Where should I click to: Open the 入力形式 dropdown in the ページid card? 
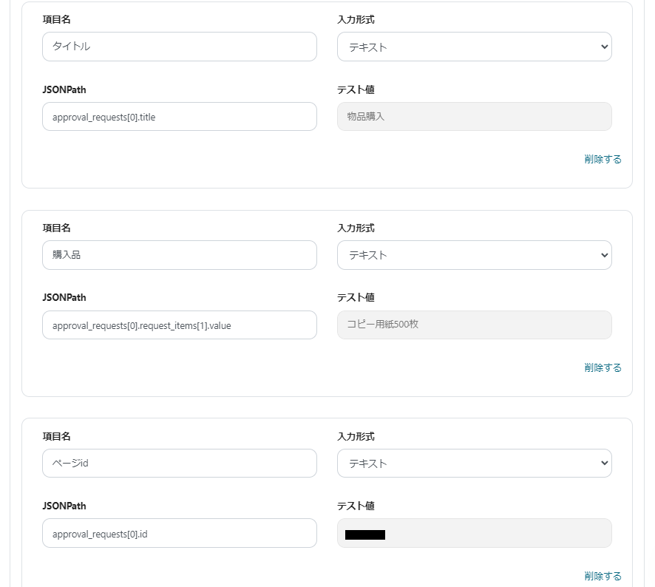pyautogui.click(x=474, y=464)
